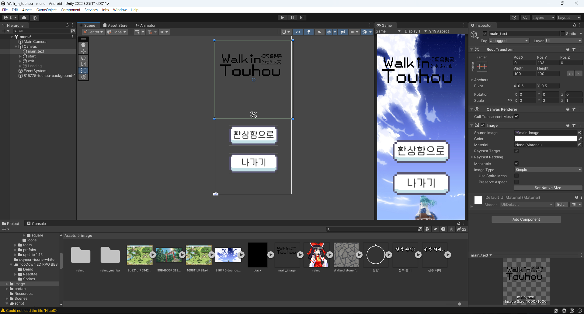
Task: Select the Scale tool in Scene
Action: click(83, 64)
